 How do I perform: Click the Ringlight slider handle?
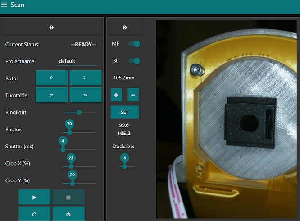tap(79, 112)
